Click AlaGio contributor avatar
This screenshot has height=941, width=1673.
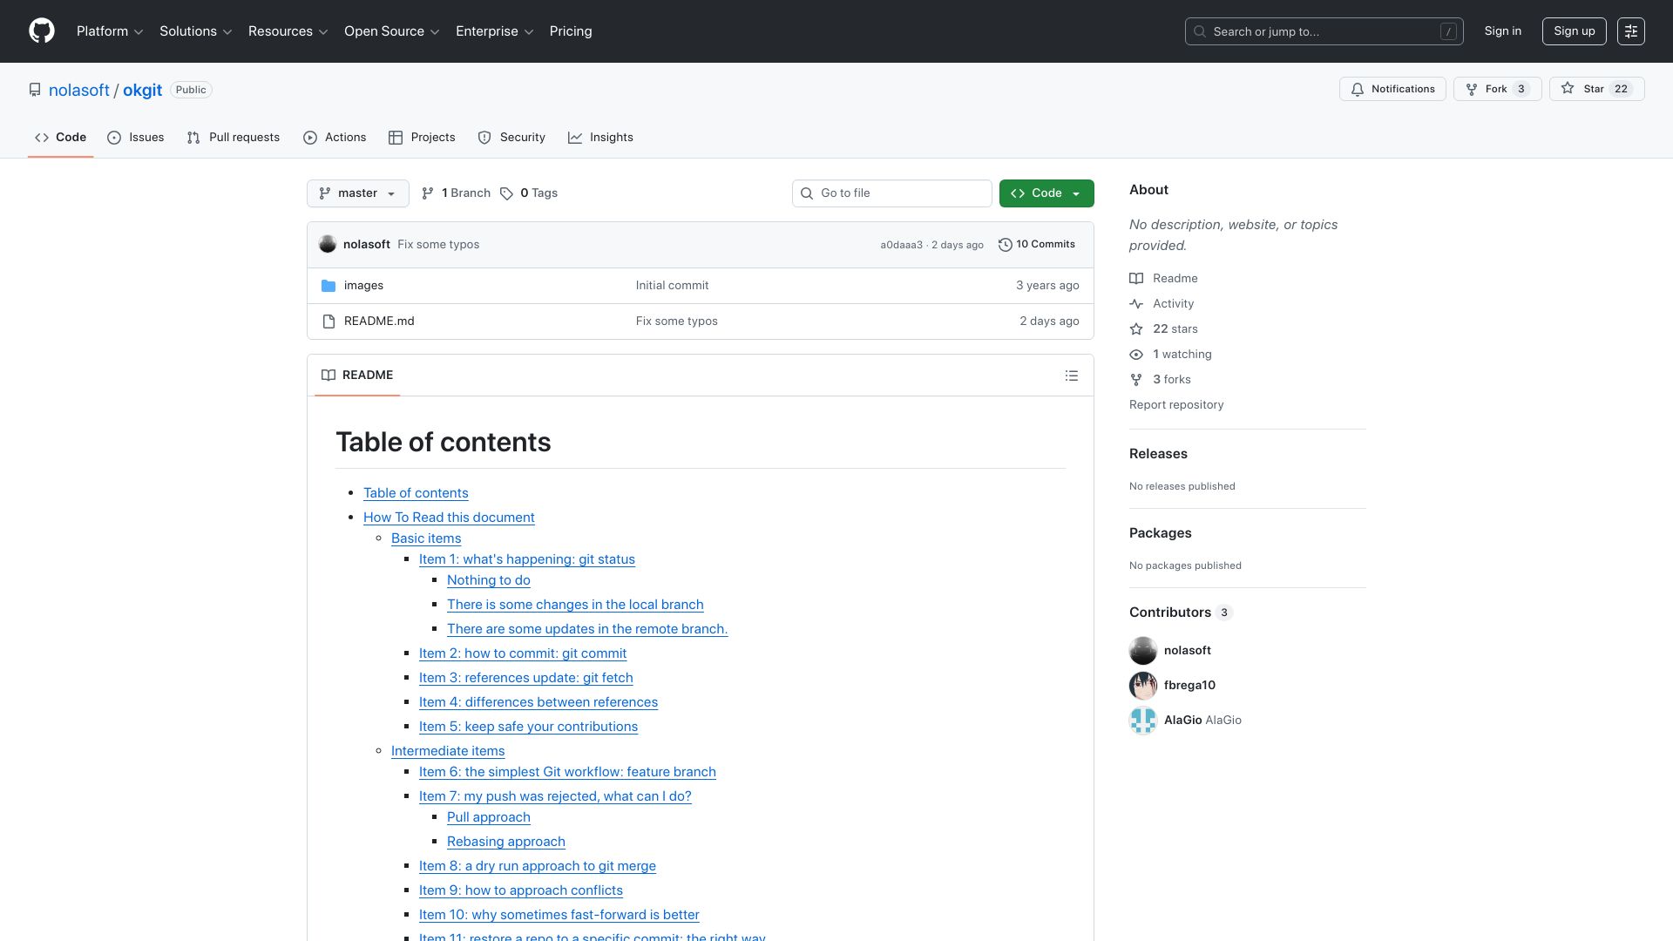pyautogui.click(x=1143, y=721)
